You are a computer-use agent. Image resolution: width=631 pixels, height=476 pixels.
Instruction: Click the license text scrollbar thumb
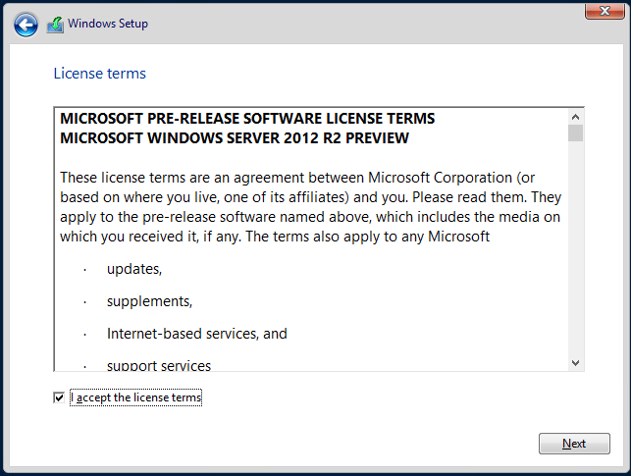(x=575, y=132)
